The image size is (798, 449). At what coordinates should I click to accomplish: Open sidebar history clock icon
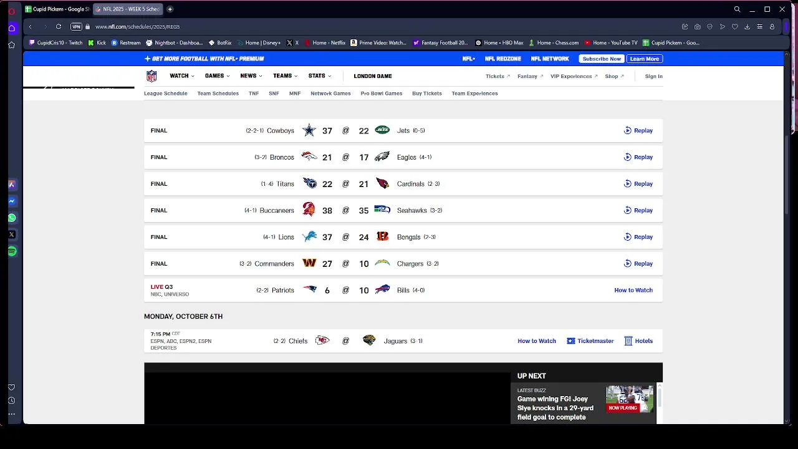(12, 400)
